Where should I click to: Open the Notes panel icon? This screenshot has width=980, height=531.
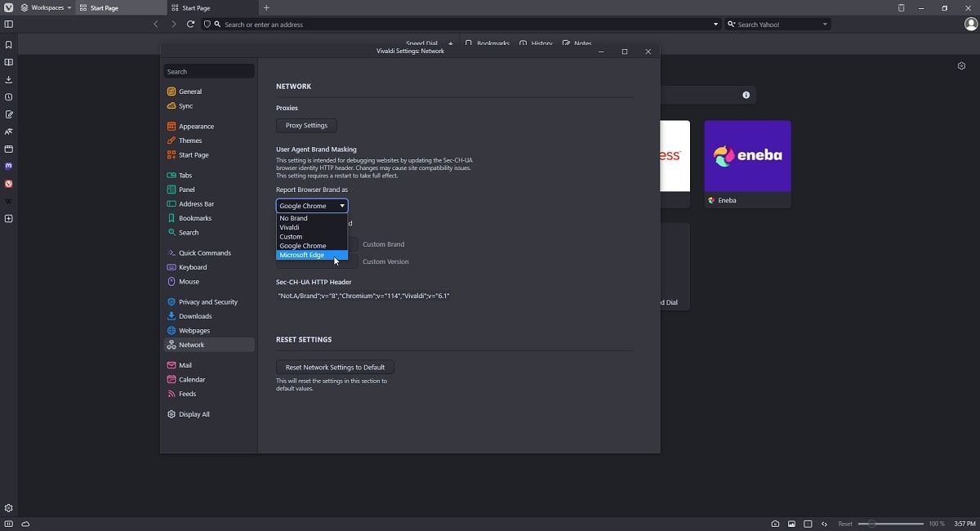coord(8,114)
